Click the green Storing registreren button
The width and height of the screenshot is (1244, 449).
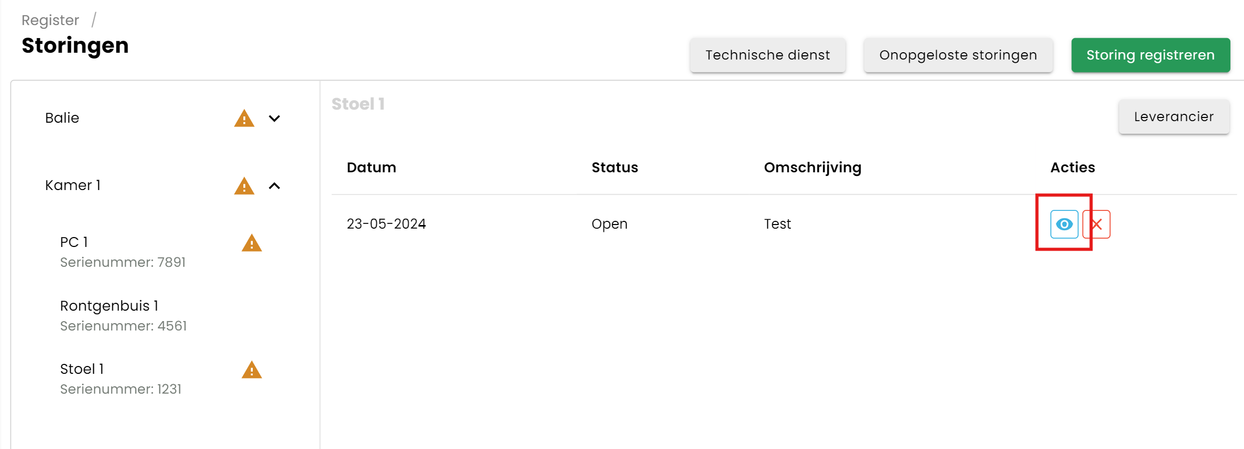[1151, 55]
